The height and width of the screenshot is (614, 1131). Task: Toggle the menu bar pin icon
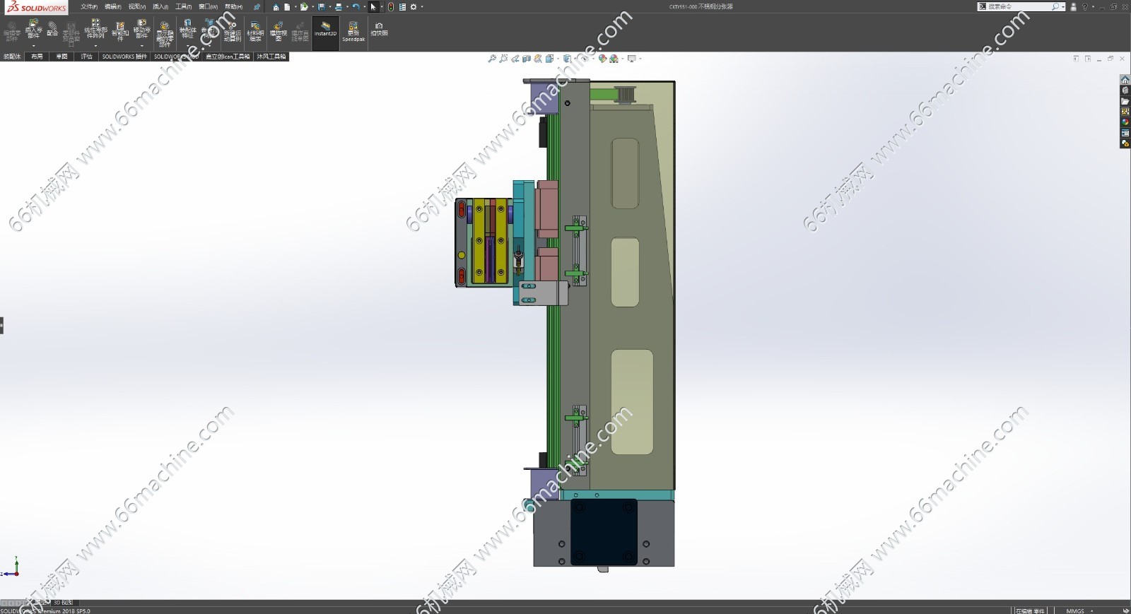(257, 7)
